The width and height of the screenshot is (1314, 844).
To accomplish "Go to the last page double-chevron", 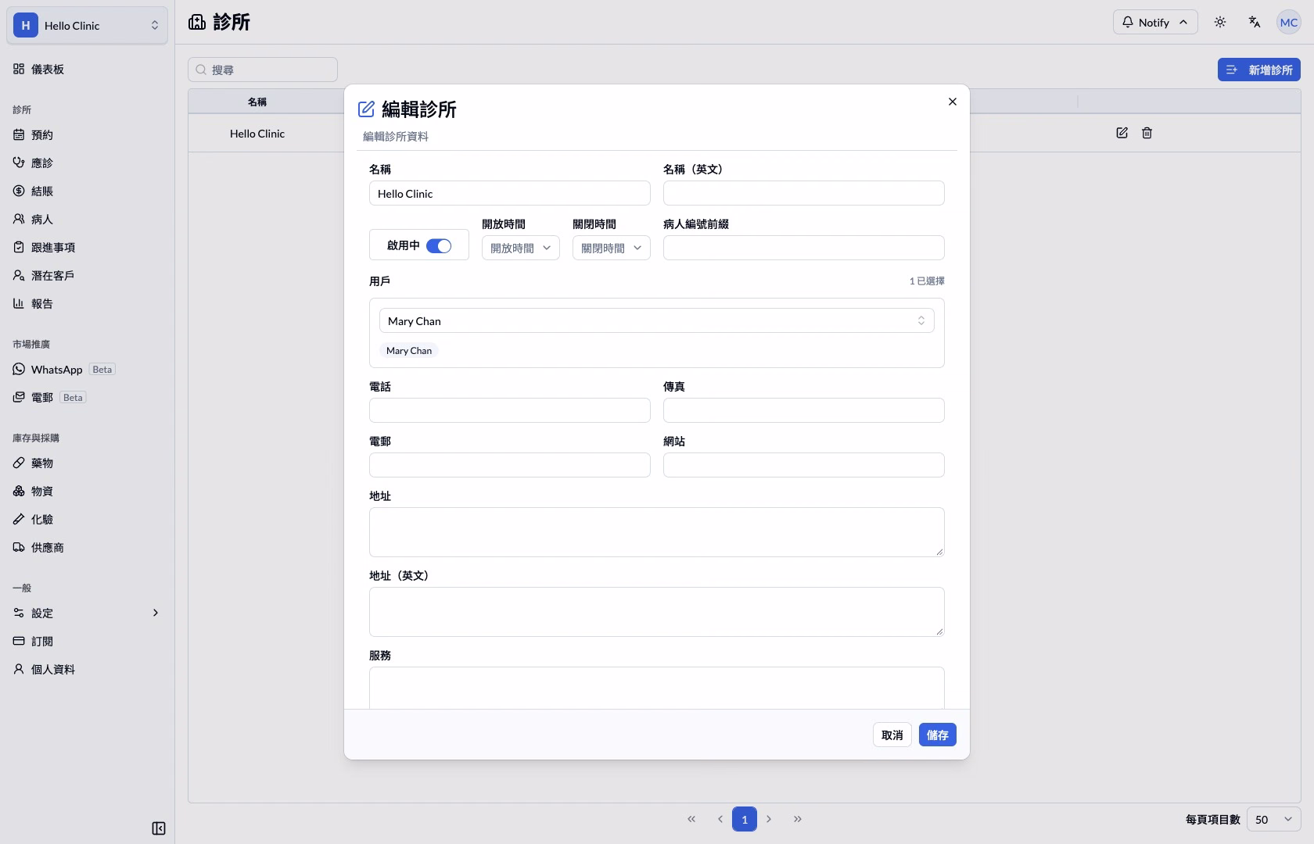I will point(798,819).
